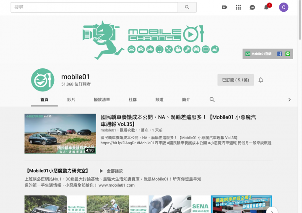Viewport: 302px width, 213px height.
Task: Click the sofa living-room category icon in banner
Action: pos(215,49)
